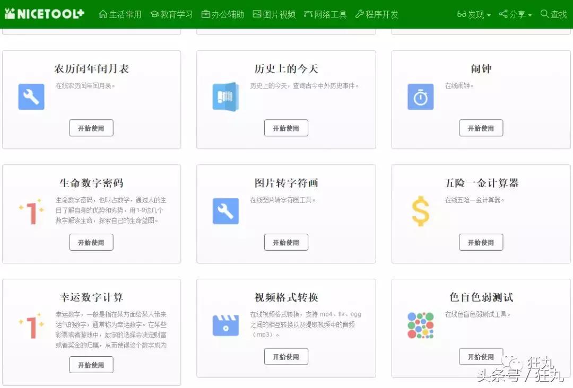Click 开始使用 under 色盲色弱测试
Screen dimensions: 573x388
coord(481,357)
